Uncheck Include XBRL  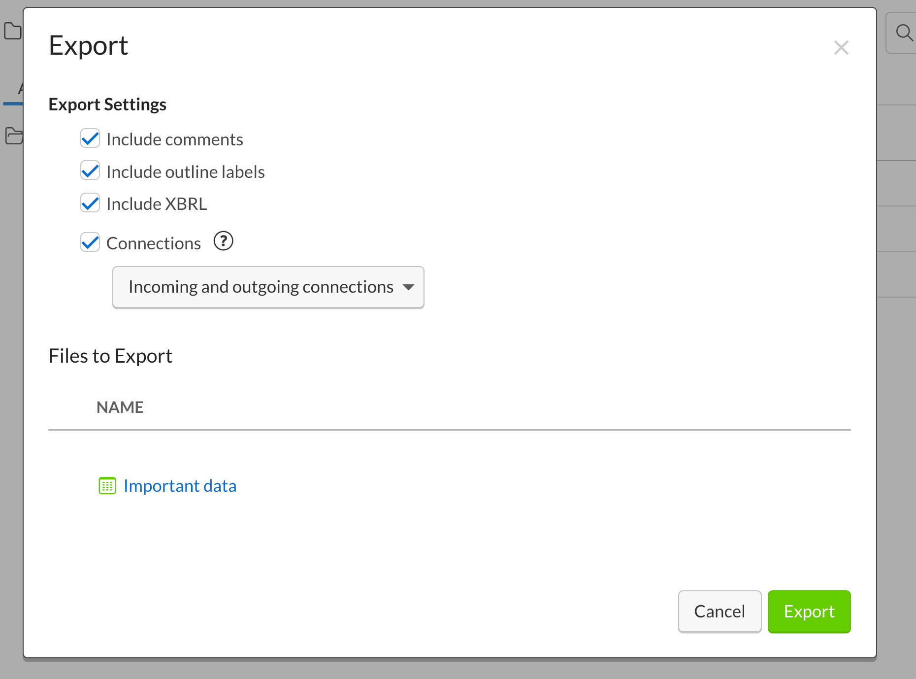[x=90, y=203]
